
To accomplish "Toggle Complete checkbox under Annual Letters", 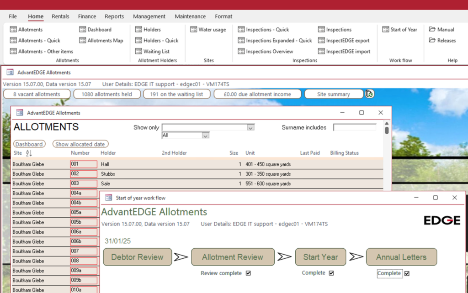I will coord(407,274).
